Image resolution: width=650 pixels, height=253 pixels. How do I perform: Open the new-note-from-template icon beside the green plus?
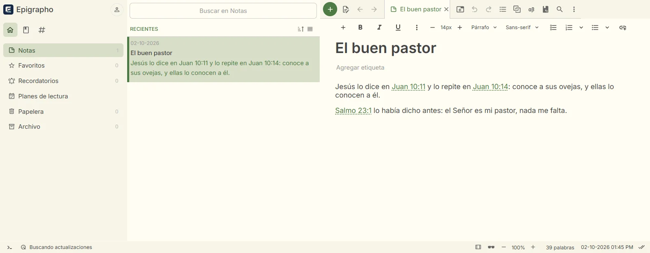coord(346,9)
